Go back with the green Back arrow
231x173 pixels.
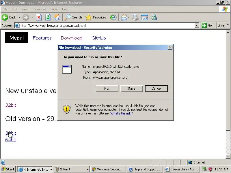[x=9, y=17]
